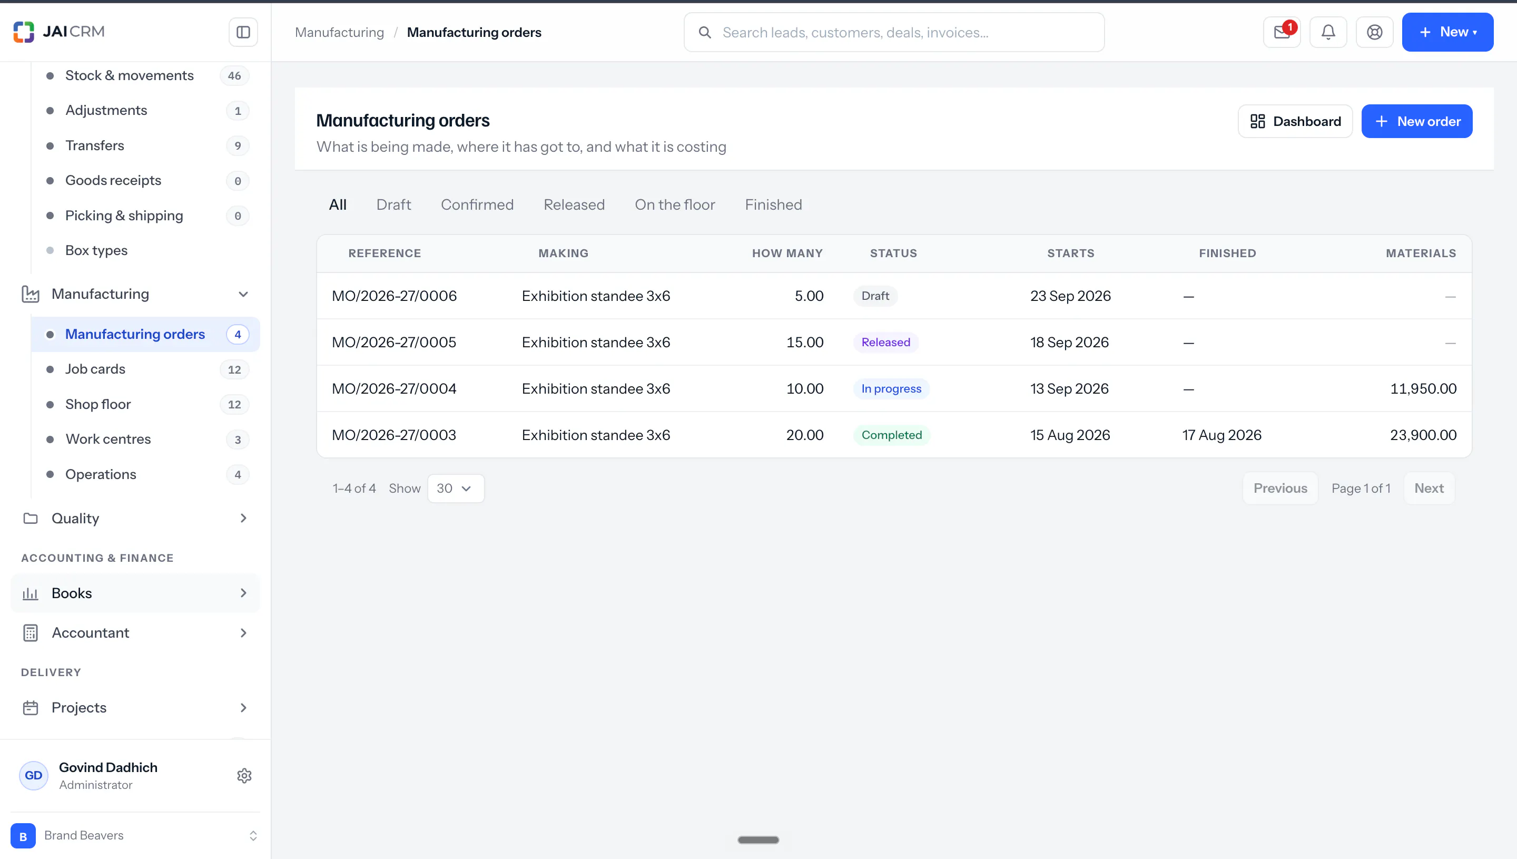Open the Show 30 rows dropdown
The height and width of the screenshot is (859, 1517).
[455, 488]
